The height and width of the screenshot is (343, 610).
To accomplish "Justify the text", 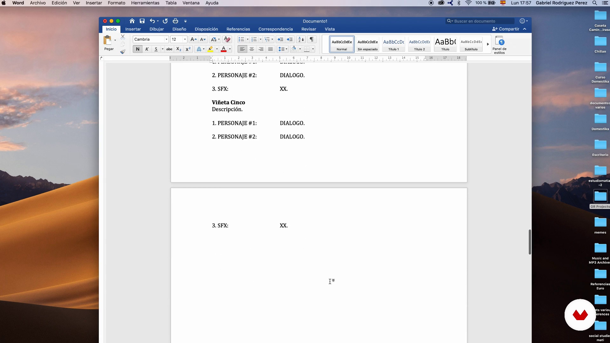I will click(270, 49).
